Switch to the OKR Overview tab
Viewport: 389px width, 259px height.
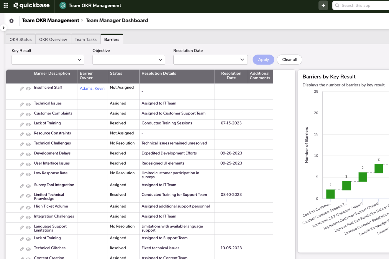coord(53,39)
